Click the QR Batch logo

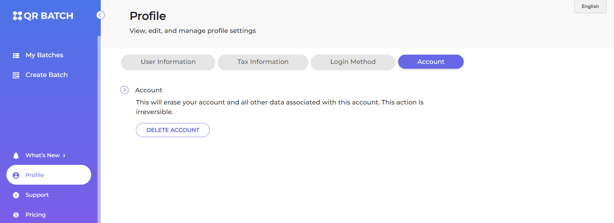point(43,16)
